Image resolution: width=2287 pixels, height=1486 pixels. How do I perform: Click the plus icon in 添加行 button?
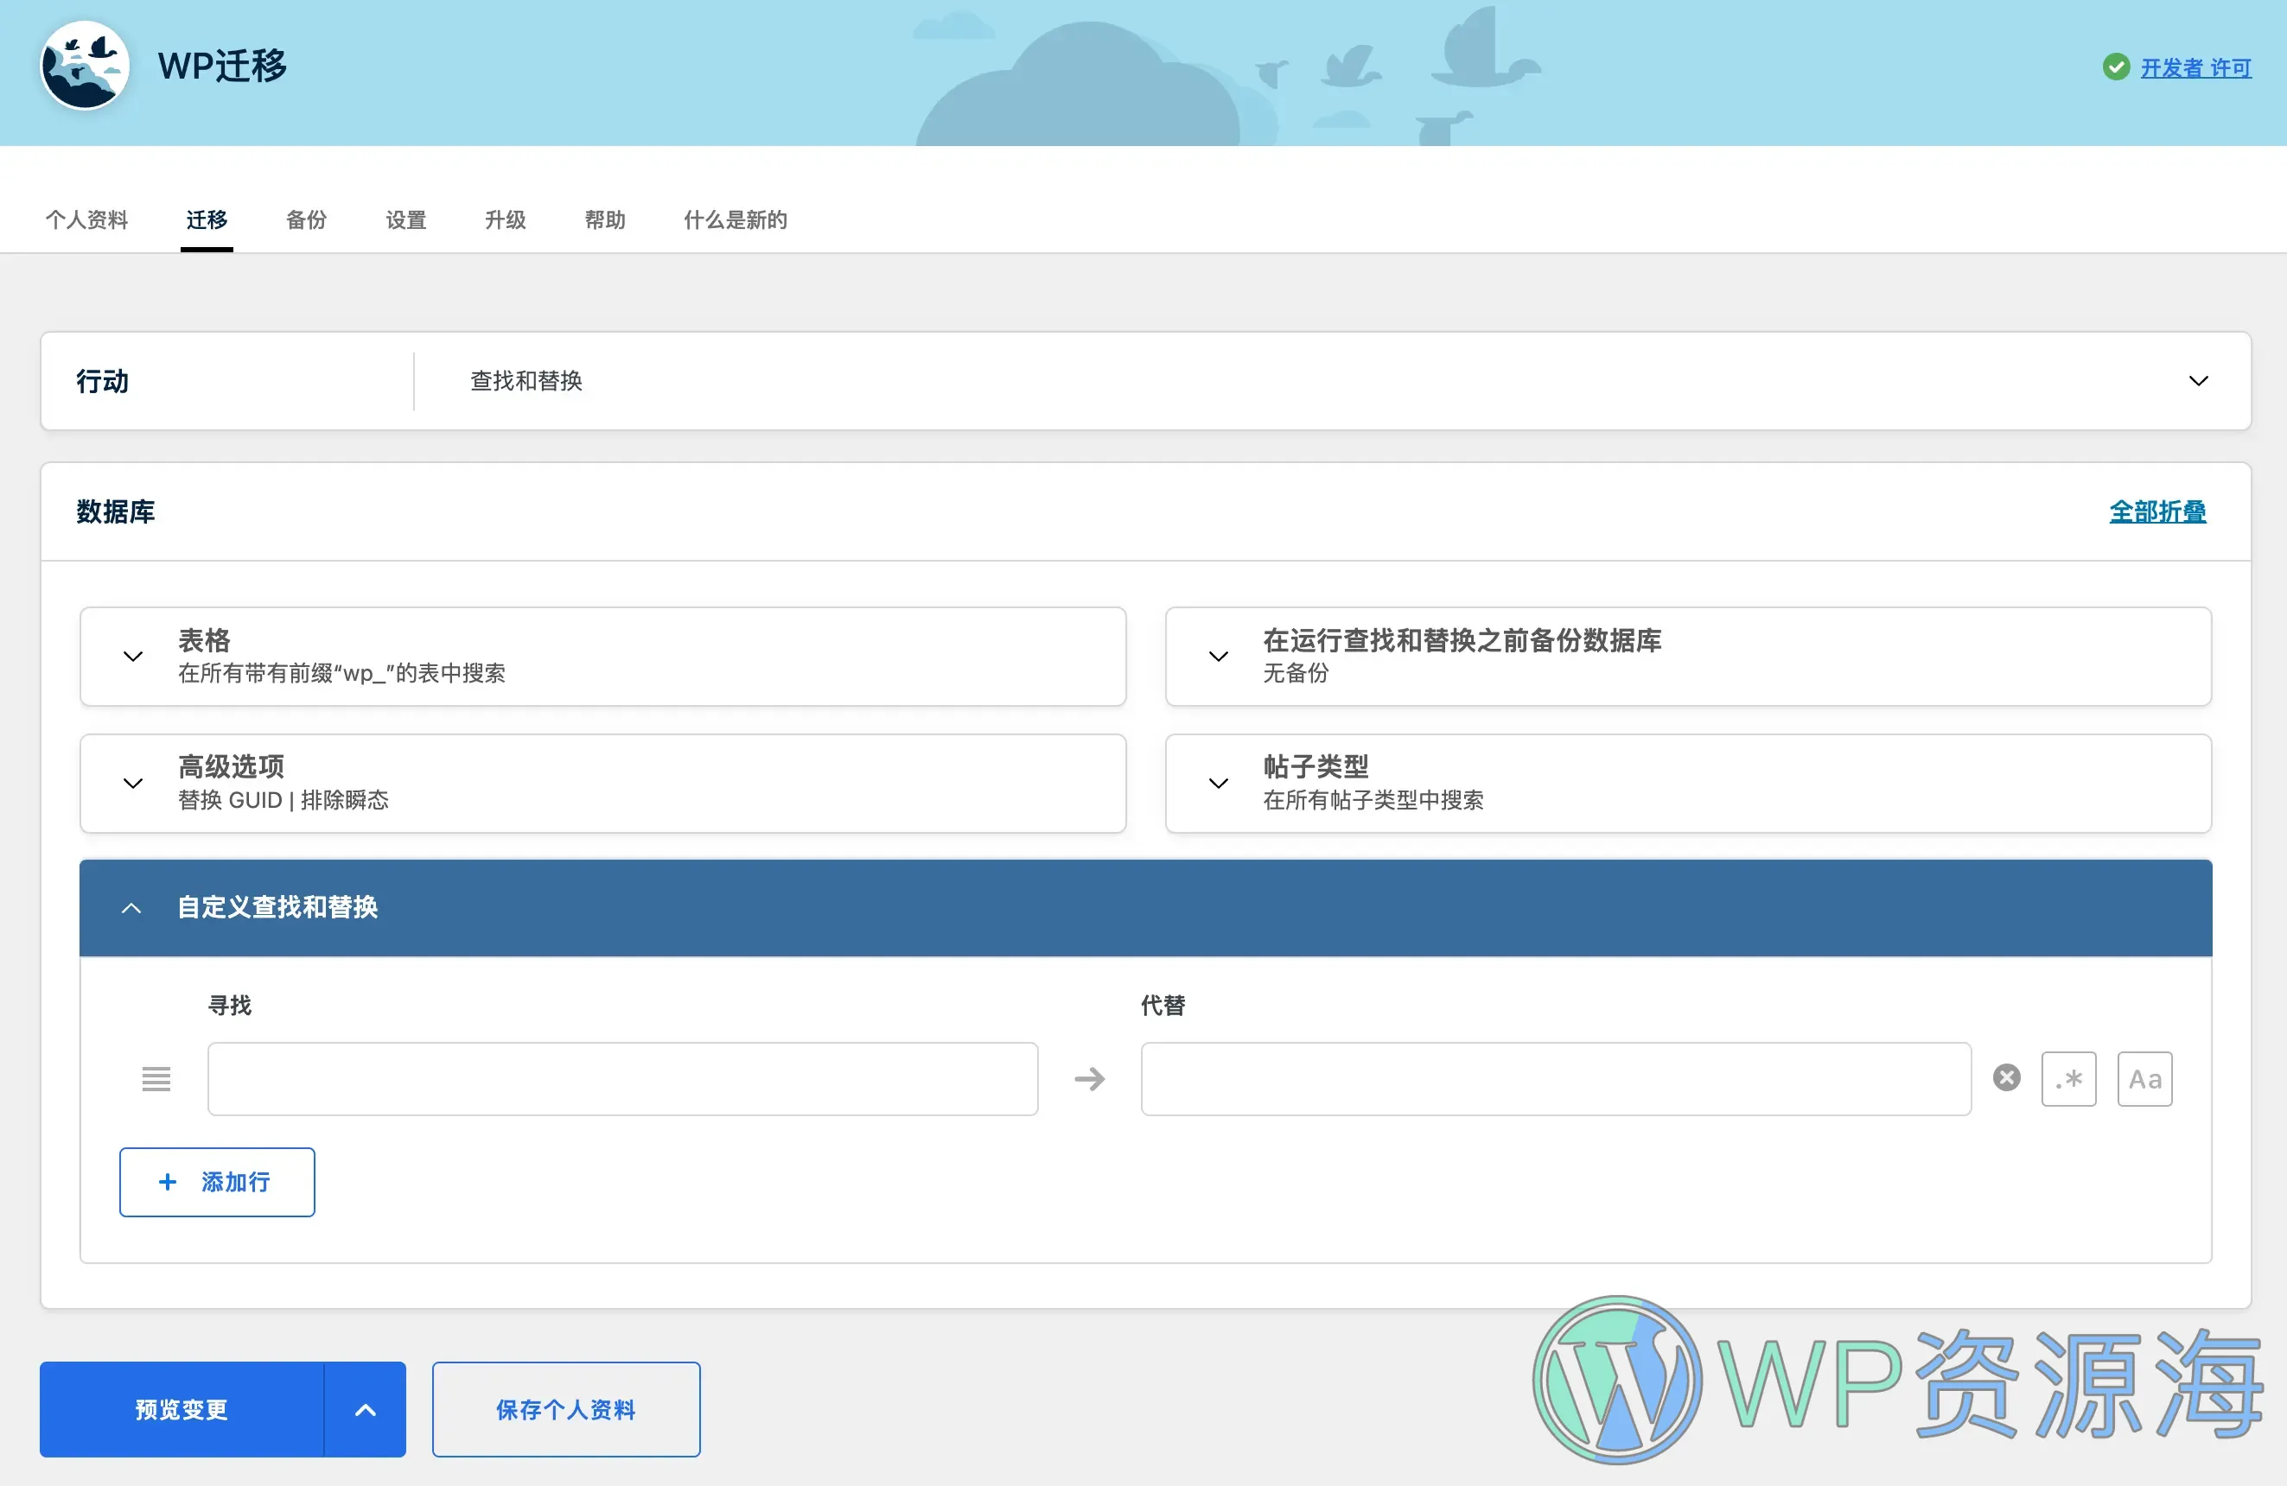tap(167, 1182)
